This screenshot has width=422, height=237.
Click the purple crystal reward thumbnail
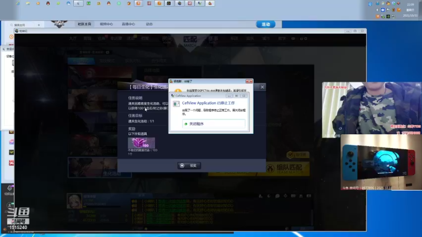pyautogui.click(x=141, y=143)
